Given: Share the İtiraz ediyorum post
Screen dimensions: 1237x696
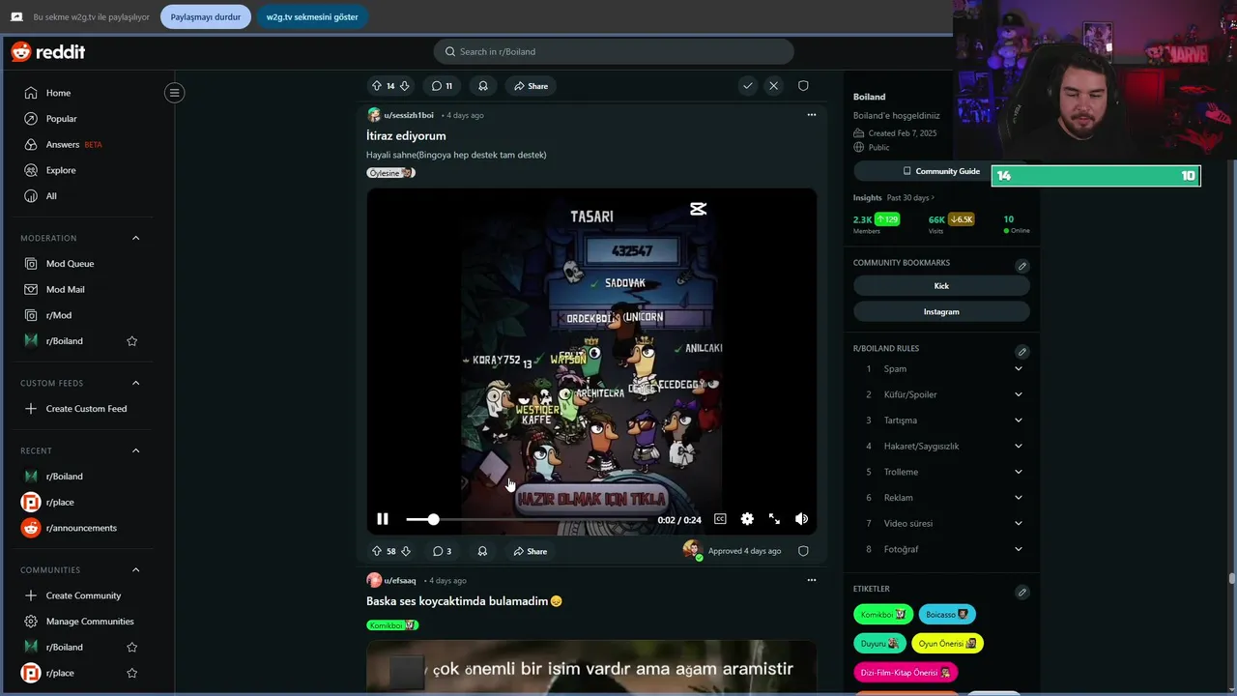Looking at the screenshot, I should tap(531, 551).
